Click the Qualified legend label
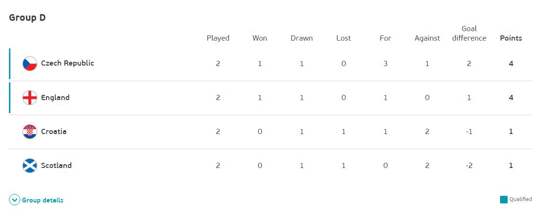545x218 pixels. pos(520,200)
